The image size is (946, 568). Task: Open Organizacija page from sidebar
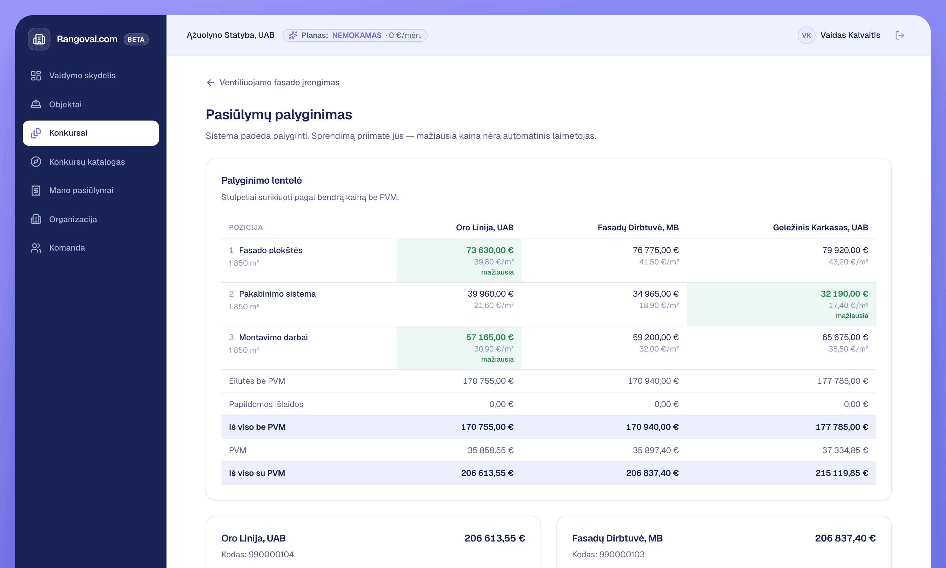pyautogui.click(x=91, y=219)
